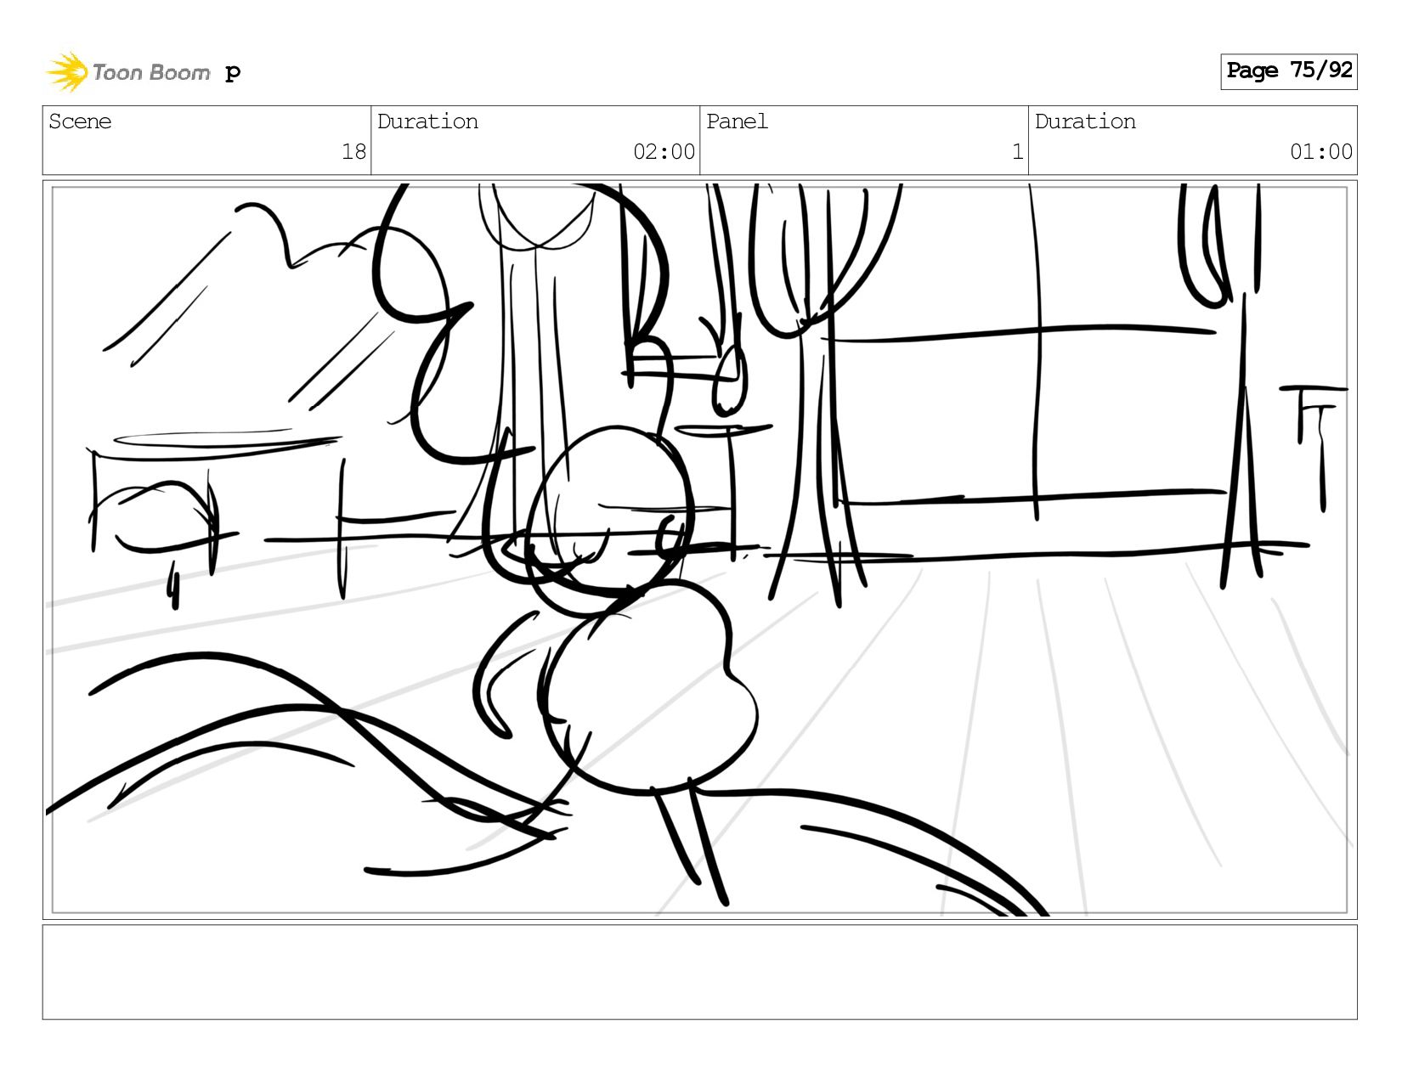The width and height of the screenshot is (1402, 1083).
Task: Click the 'Scene' header label
Action: [x=80, y=121]
